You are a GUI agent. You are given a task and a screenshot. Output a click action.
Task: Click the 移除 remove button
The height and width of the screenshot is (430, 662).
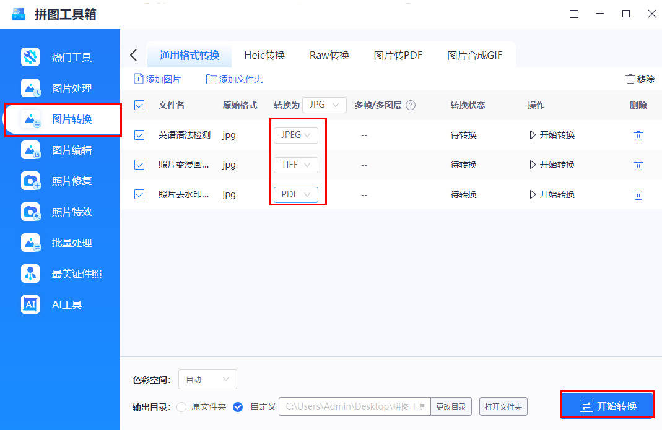[x=640, y=79]
